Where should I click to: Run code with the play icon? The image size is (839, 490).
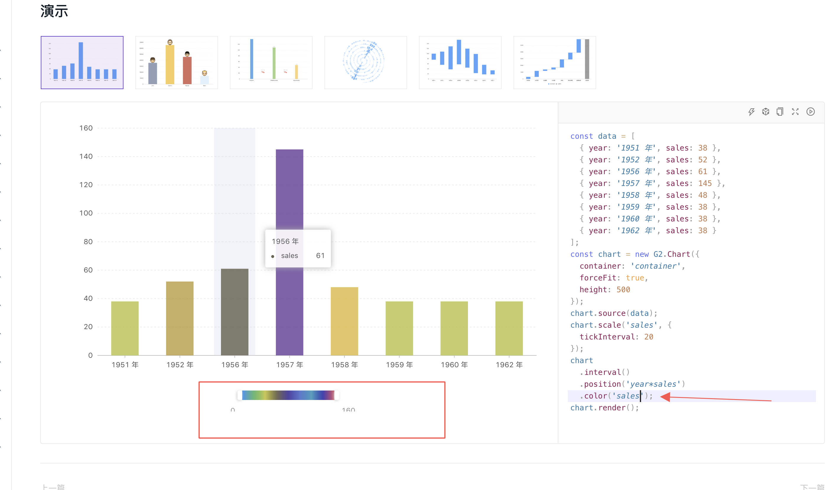coord(810,112)
